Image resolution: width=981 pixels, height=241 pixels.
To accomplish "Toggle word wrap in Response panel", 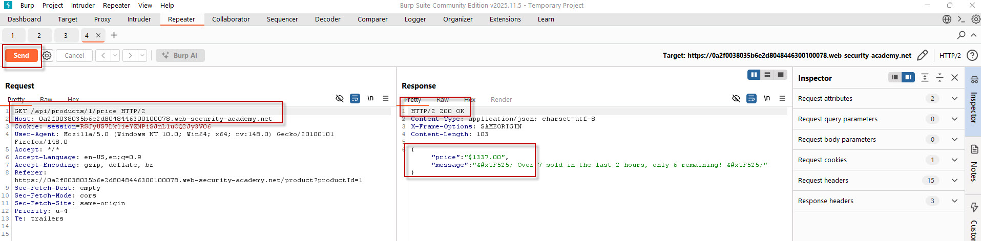I will 752,98.
